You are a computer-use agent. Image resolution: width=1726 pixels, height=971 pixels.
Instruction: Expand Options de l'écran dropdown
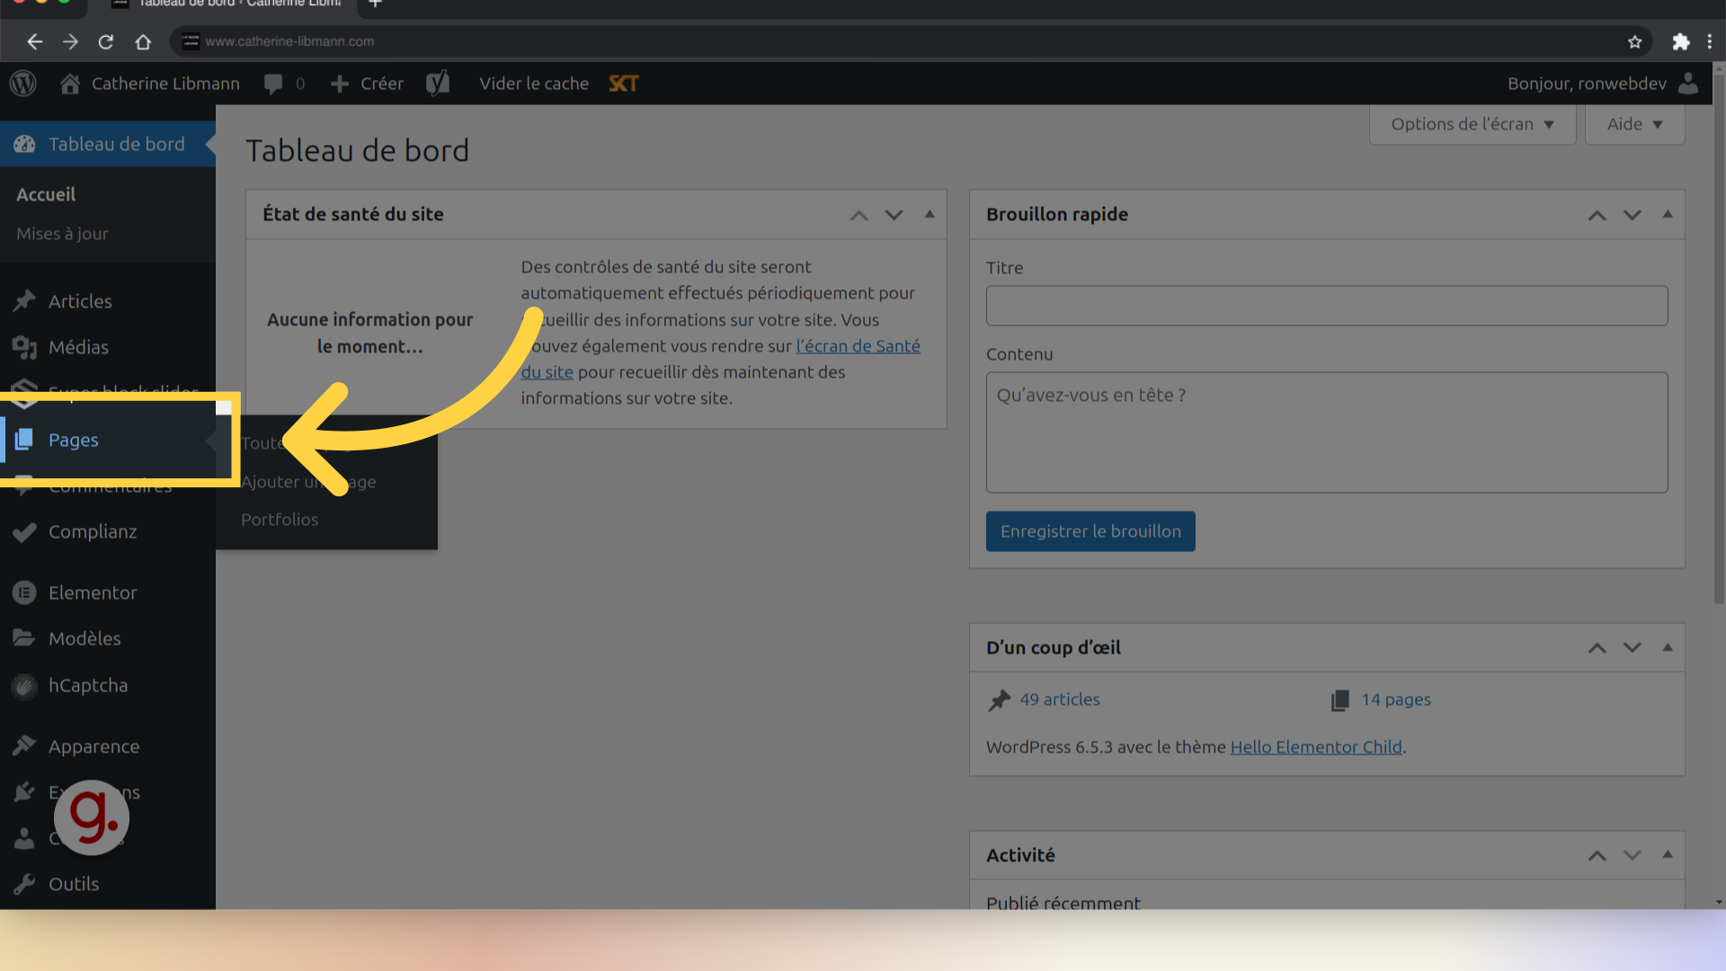click(1472, 124)
